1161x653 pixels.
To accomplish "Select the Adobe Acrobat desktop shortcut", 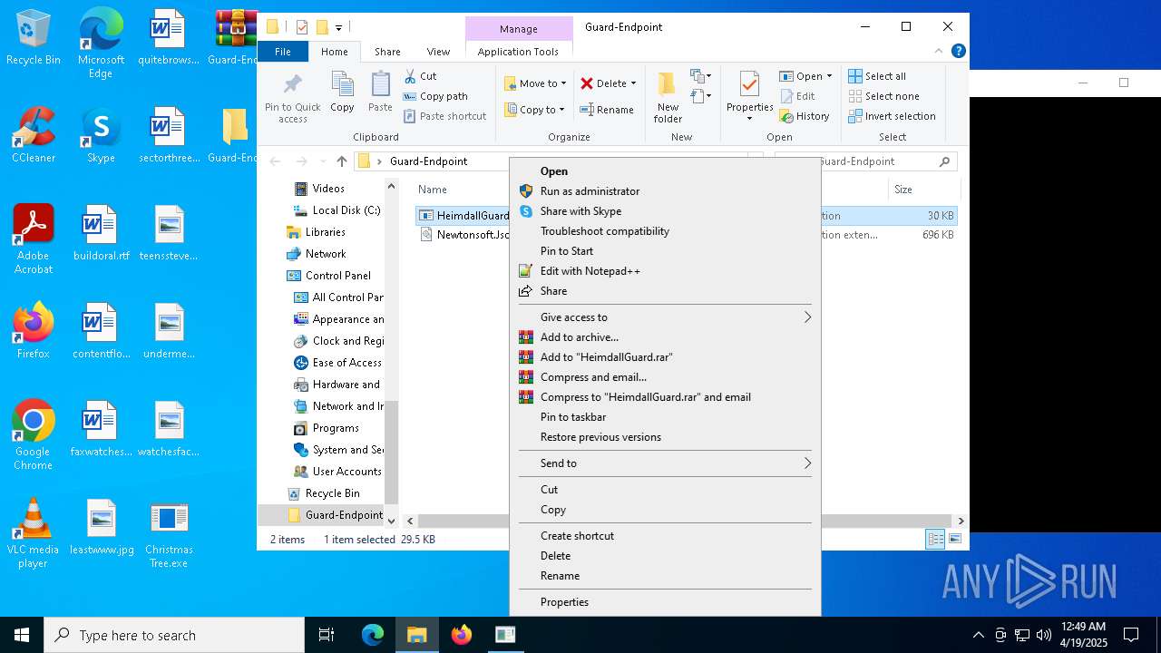I will click(34, 239).
